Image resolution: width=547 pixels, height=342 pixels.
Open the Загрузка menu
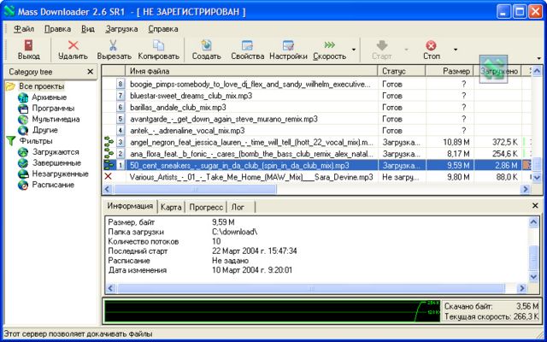(x=121, y=29)
